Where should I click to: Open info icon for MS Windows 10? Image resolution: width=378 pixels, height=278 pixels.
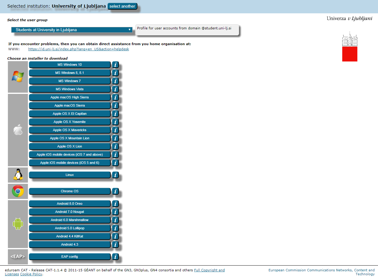point(115,65)
